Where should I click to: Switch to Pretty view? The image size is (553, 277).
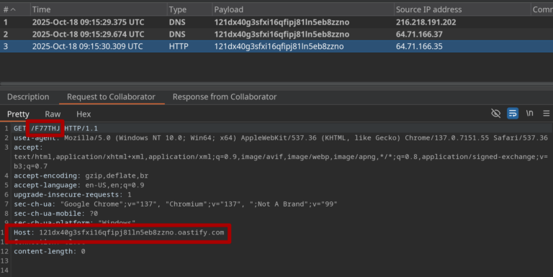pos(18,114)
